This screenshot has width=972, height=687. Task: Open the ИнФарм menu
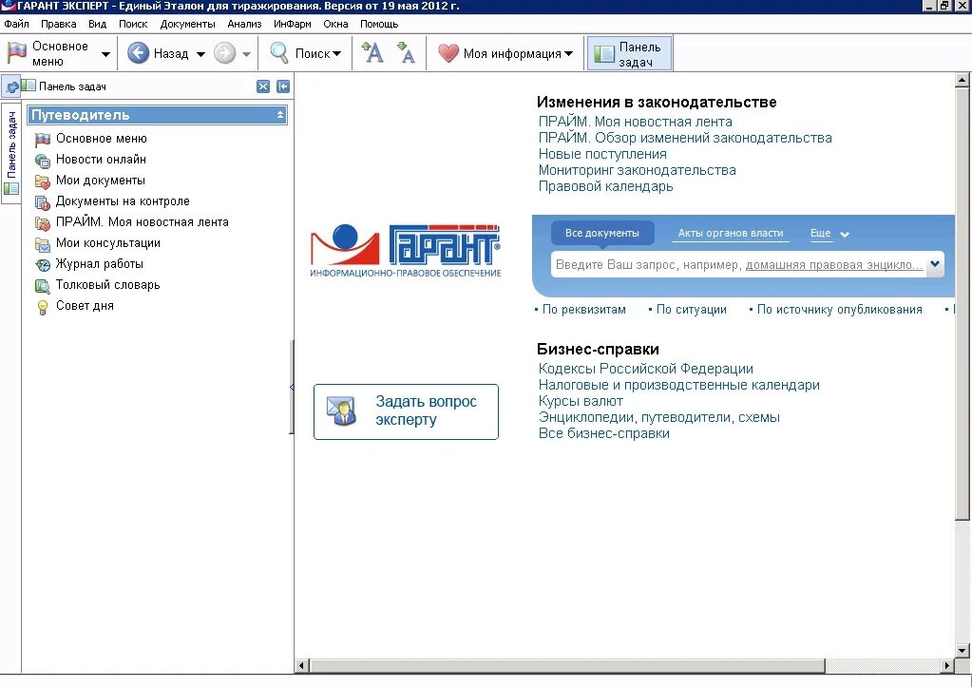[292, 24]
